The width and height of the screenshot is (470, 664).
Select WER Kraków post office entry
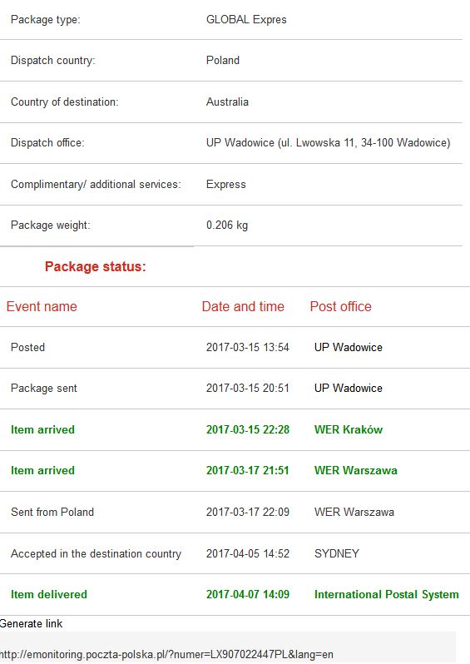click(348, 429)
